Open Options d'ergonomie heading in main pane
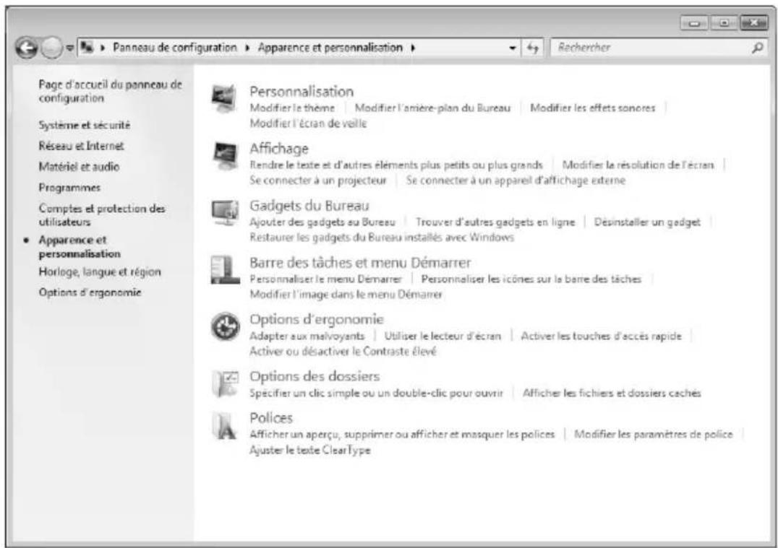 point(317,320)
